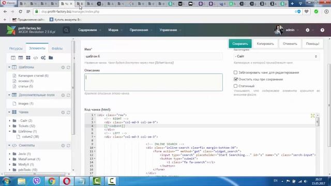This screenshot has width=331, height=186.
Task: Expand the Tickets (32) folder
Action: 9,126
